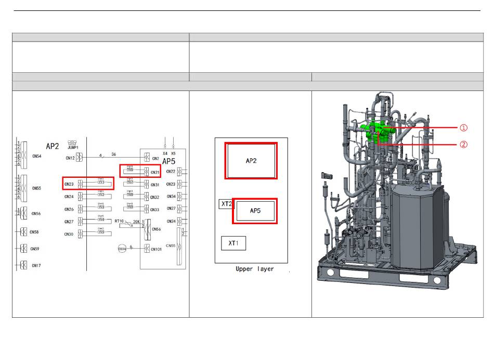This screenshot has width=494, height=337.
Task: Click the CN55 label just below CN54
Action: coord(36,188)
